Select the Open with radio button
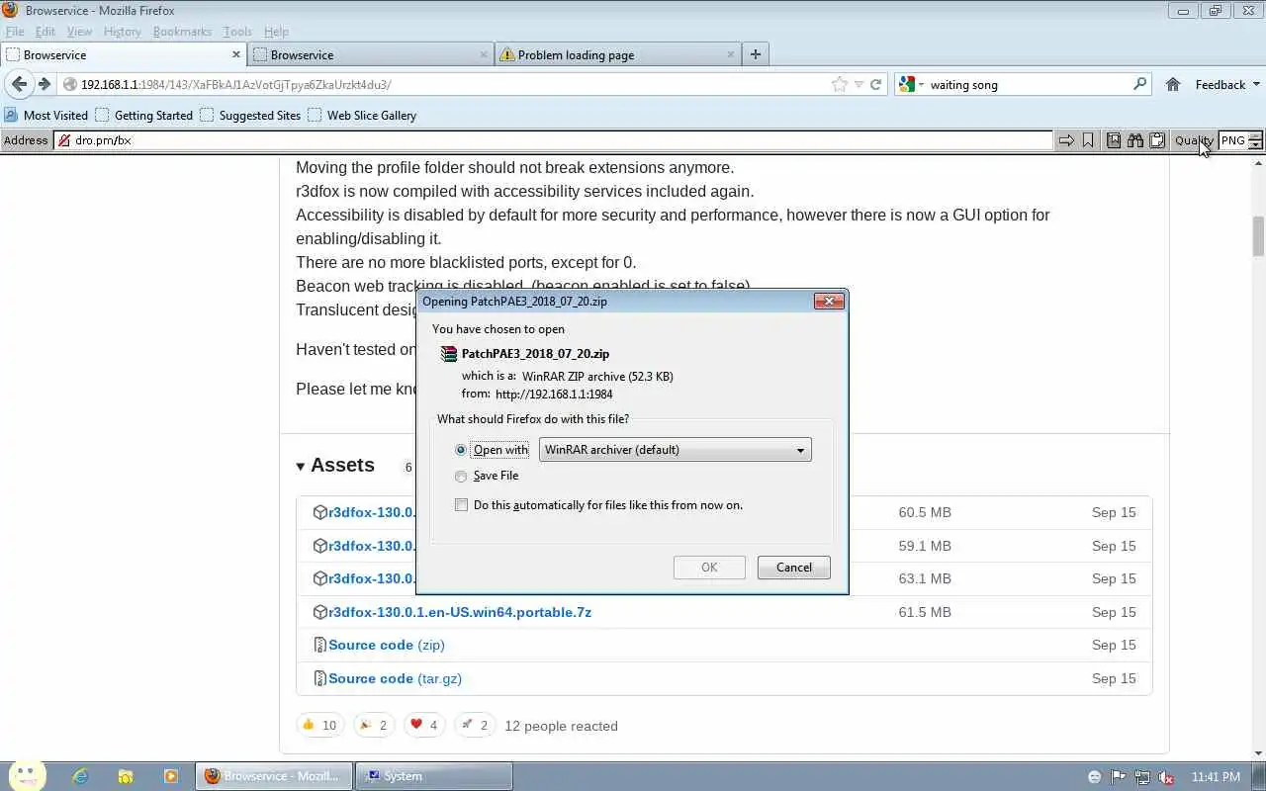This screenshot has width=1266, height=791. (x=461, y=450)
